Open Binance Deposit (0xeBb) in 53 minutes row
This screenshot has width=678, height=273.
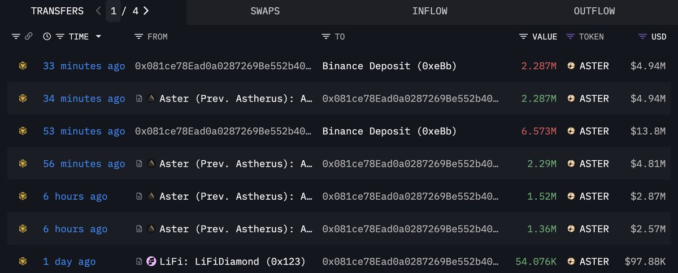(389, 131)
